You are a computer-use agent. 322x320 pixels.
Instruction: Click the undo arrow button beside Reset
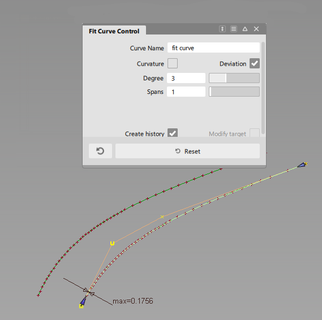tap(100, 151)
